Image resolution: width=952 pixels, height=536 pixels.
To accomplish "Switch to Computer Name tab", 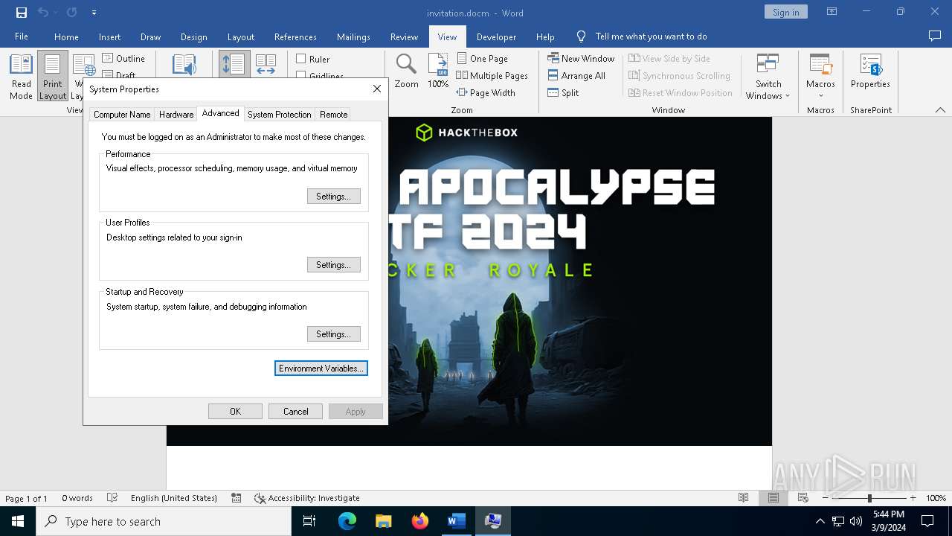I will 122,114.
